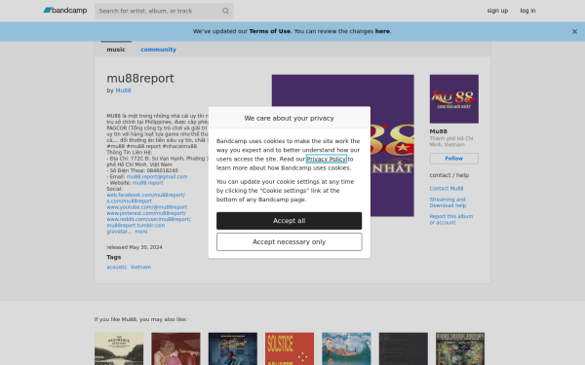Screen dimensions: 585x365
Task: Open Contact Mu88 link
Action: 447,189
